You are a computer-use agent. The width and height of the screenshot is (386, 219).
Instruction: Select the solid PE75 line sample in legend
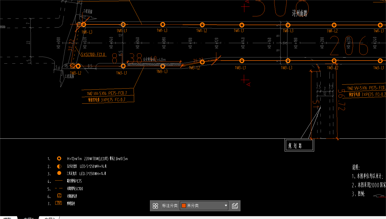pyautogui.click(x=59, y=181)
